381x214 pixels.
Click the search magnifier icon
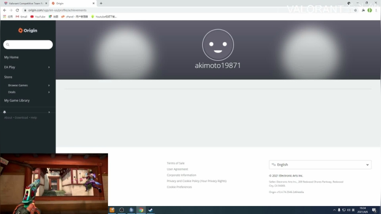7,44
